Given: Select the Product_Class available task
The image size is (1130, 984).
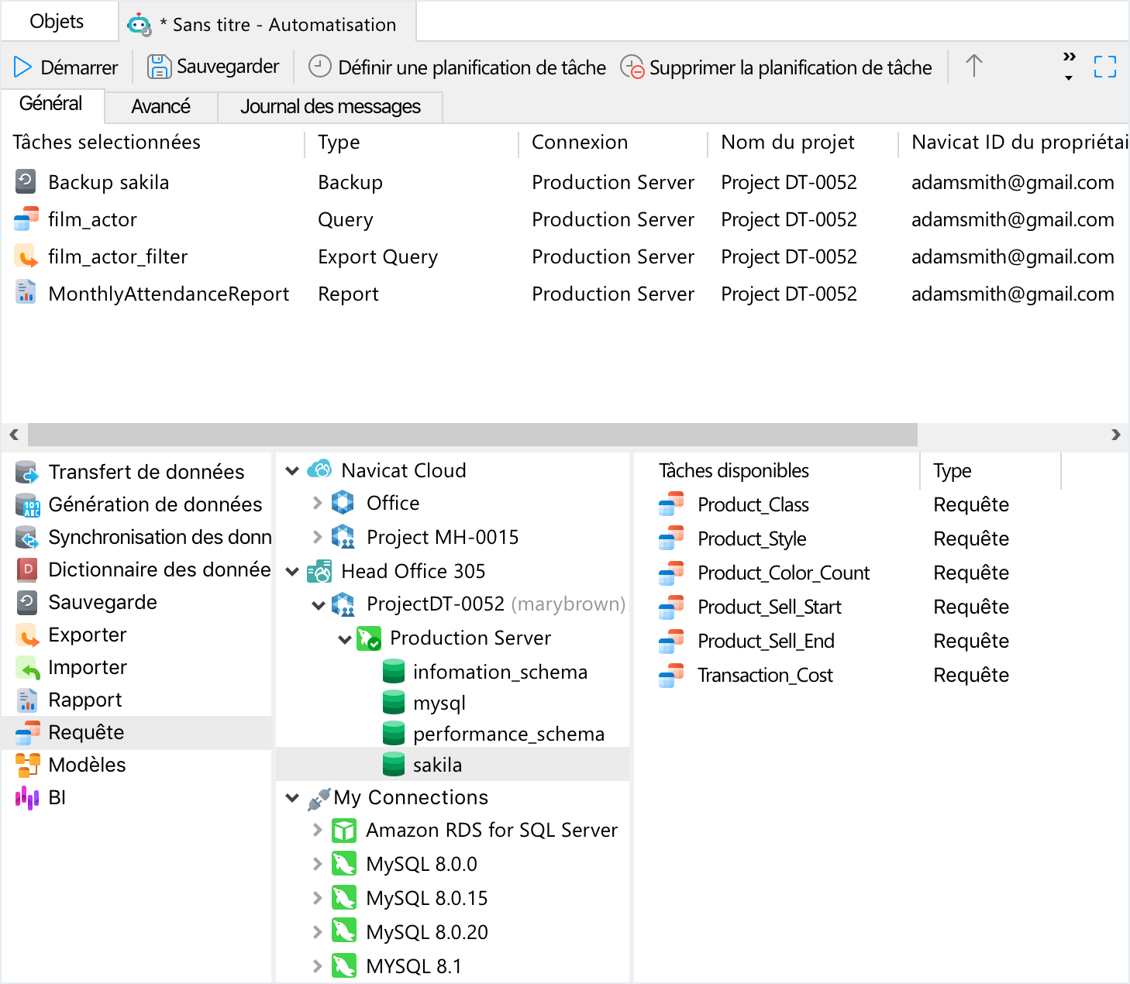Looking at the screenshot, I should 753,505.
